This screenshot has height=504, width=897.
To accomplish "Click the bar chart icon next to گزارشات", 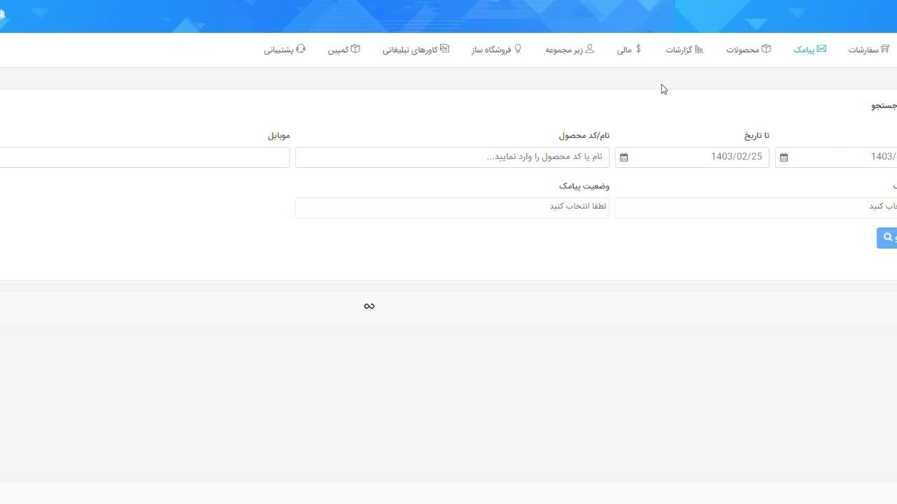I will [x=699, y=49].
